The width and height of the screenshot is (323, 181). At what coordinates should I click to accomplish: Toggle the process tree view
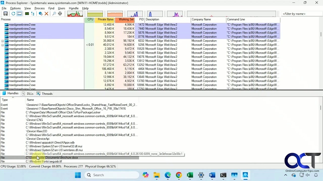click(x=33, y=14)
